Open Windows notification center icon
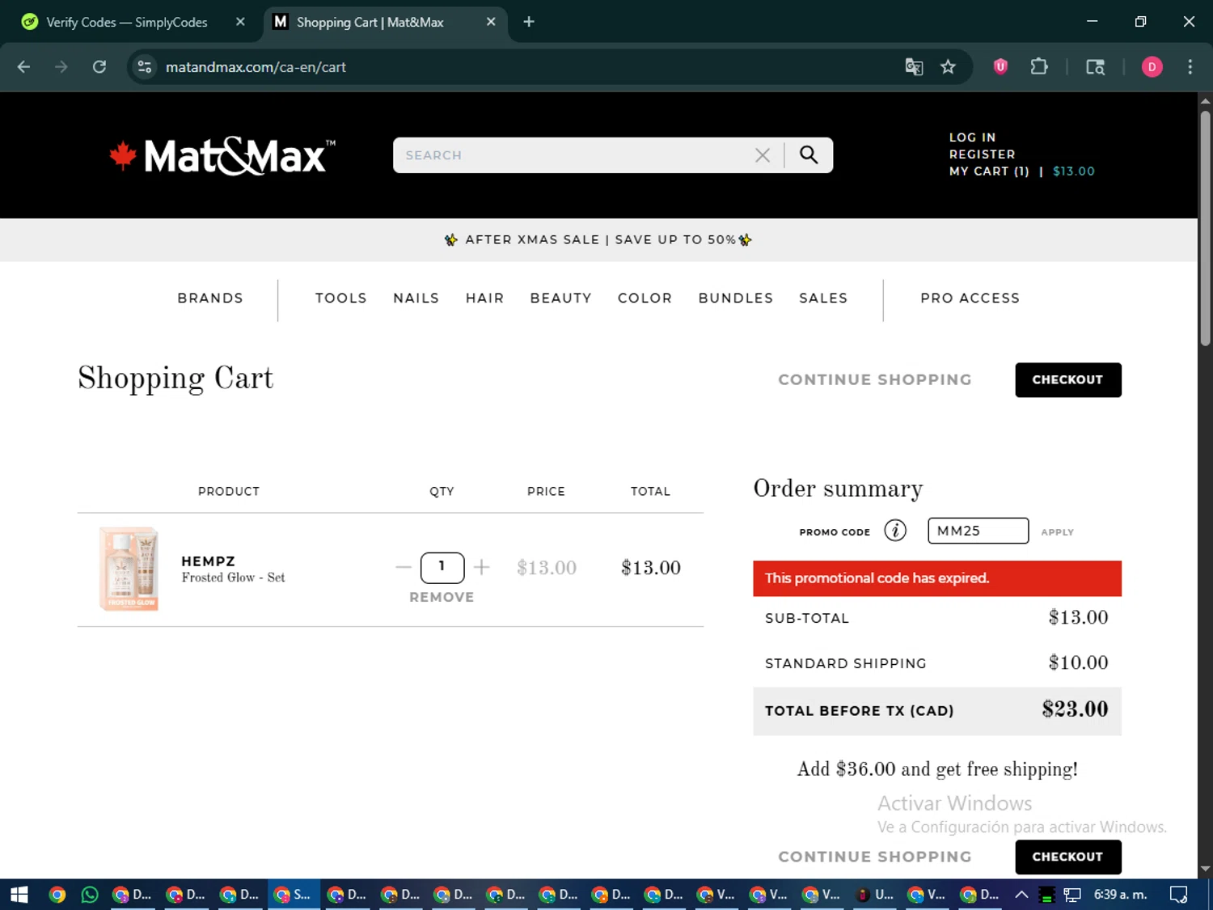 [1179, 895]
